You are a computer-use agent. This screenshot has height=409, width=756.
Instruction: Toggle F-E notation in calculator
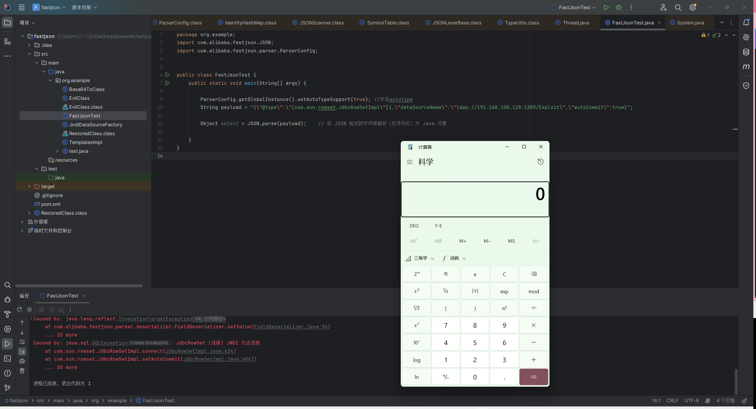pos(438,226)
